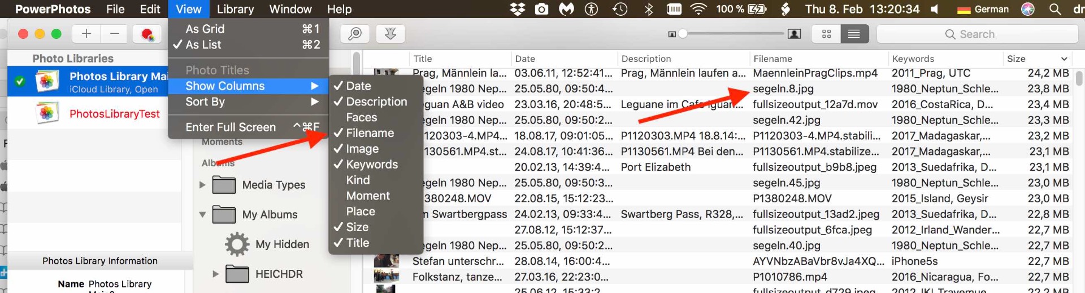
Task: Switch to grid view button
Action: 826,34
